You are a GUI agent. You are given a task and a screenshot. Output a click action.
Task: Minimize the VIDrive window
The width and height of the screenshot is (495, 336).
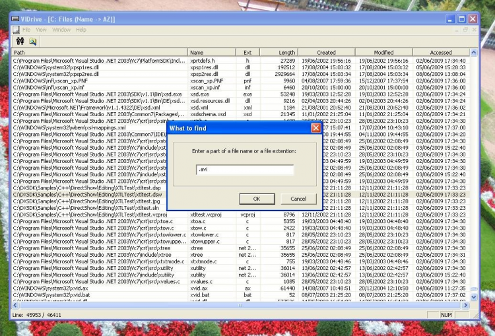451,19
